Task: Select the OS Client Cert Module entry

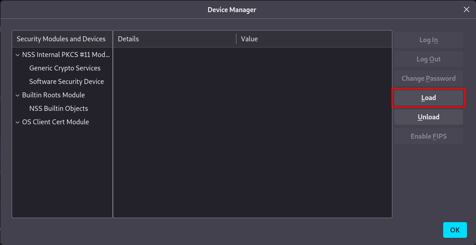Action: [55, 122]
